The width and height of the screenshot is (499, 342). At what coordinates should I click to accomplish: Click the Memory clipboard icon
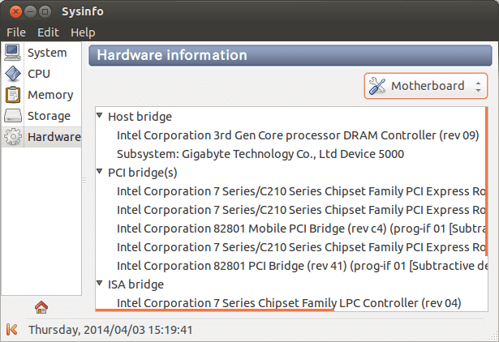pyautogui.click(x=12, y=95)
